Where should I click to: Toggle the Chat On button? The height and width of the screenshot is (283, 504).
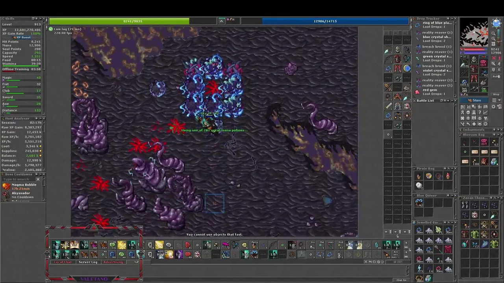pos(402,280)
